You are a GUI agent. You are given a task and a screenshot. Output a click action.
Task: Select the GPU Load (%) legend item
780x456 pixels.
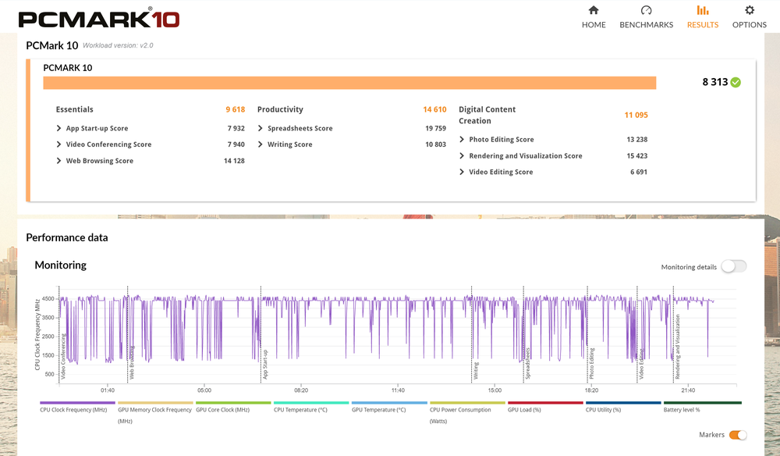click(x=524, y=410)
